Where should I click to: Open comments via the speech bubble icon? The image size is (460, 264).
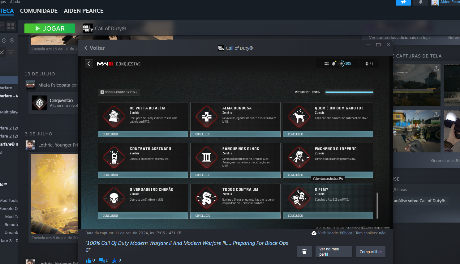pos(101,261)
